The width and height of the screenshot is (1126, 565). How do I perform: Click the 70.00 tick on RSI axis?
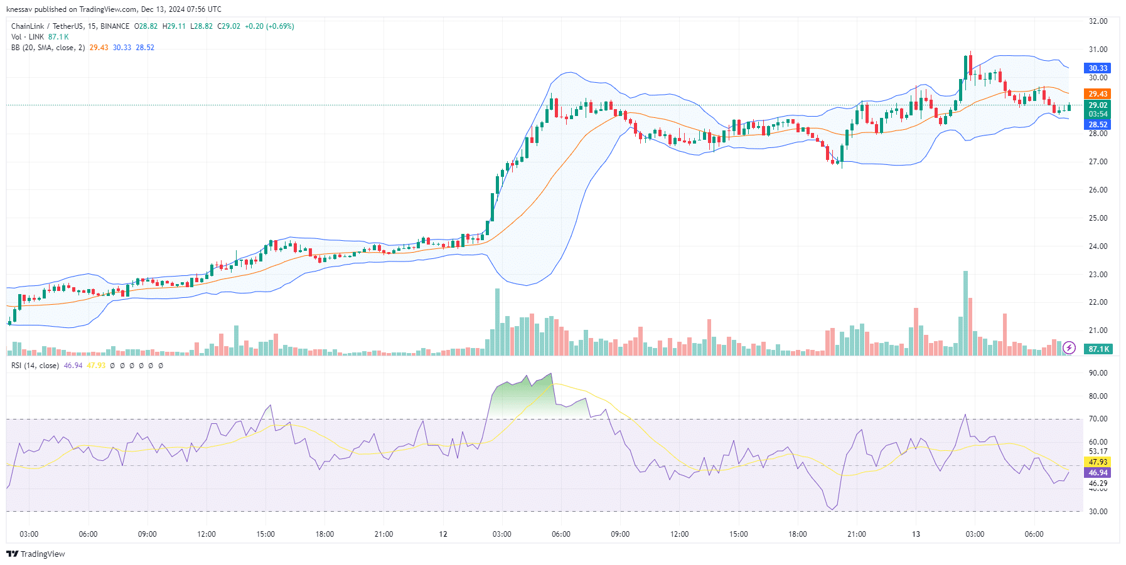point(1098,419)
